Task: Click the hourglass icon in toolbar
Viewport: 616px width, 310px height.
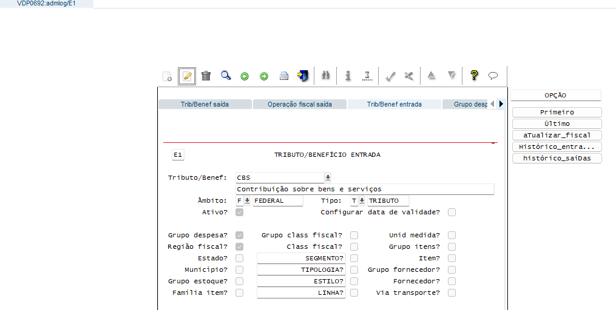Action: pos(367,76)
